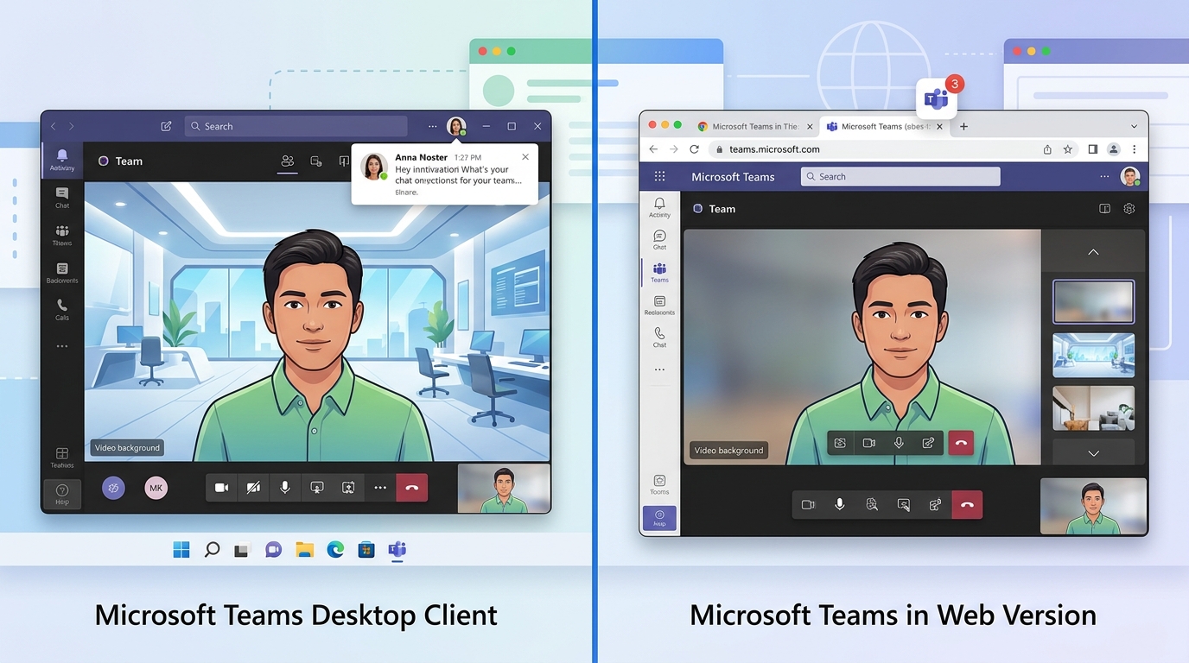Toggle camera in desktop client call bar
This screenshot has height=663, width=1189.
pos(221,488)
